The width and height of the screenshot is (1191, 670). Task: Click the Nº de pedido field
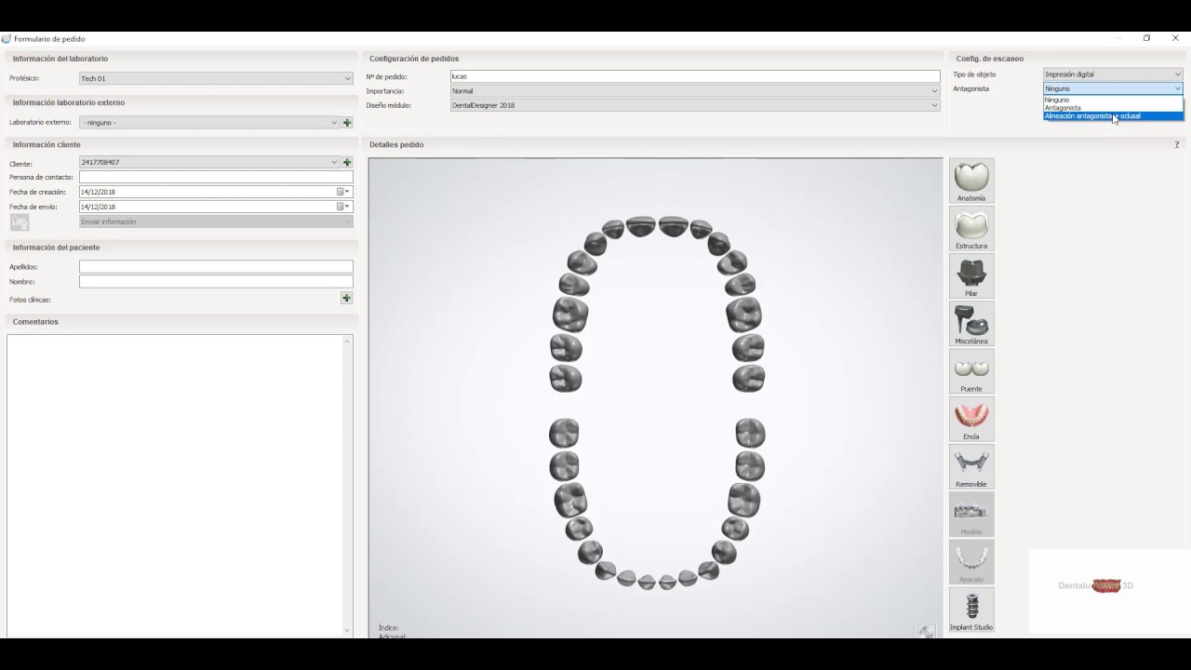[695, 76]
